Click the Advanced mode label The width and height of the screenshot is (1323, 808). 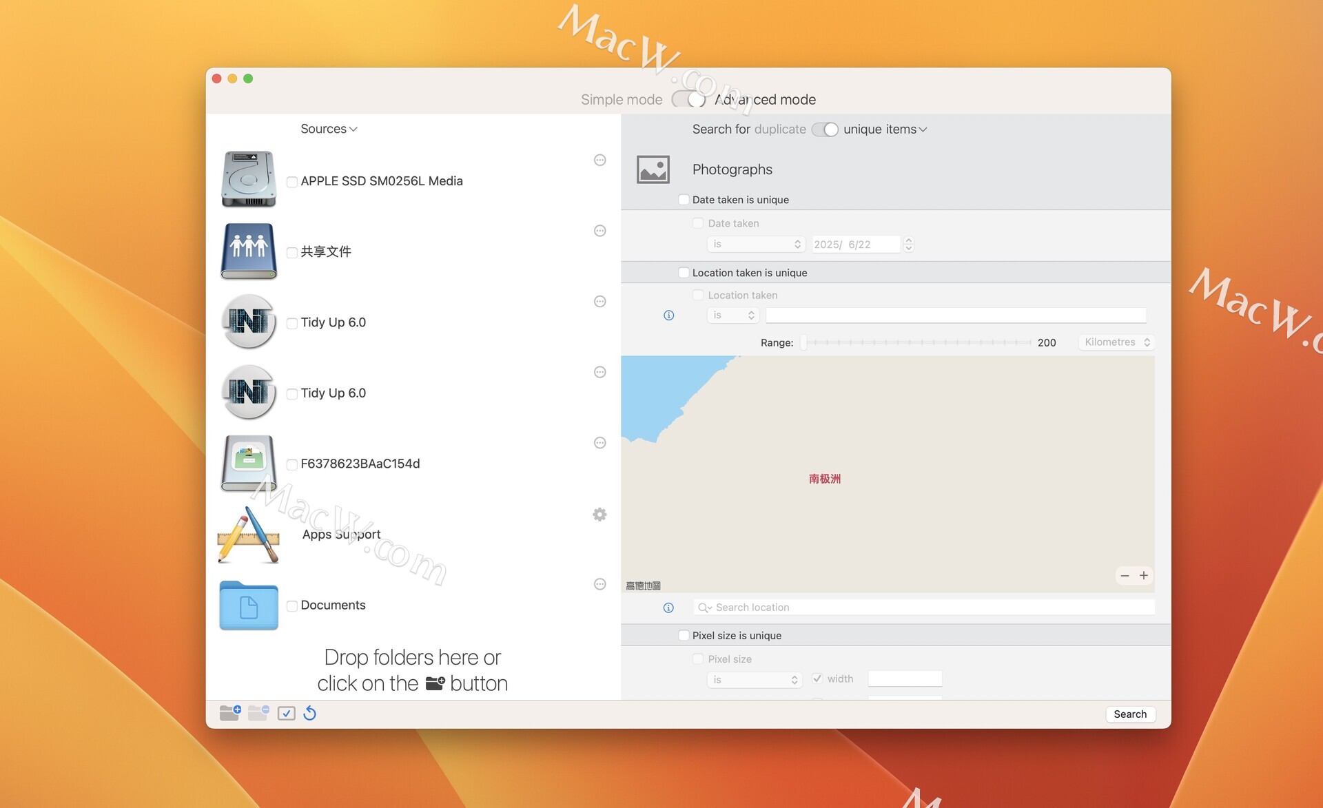pyautogui.click(x=765, y=100)
